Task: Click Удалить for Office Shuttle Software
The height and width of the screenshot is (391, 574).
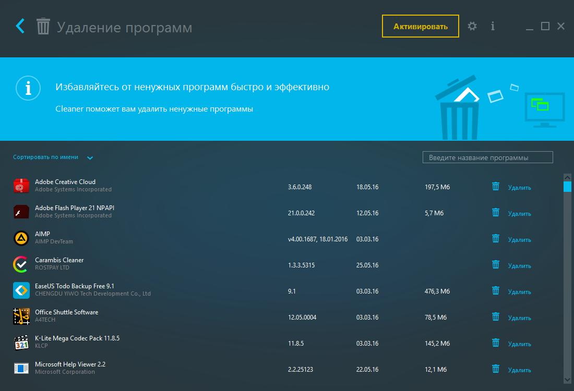Action: (519, 318)
